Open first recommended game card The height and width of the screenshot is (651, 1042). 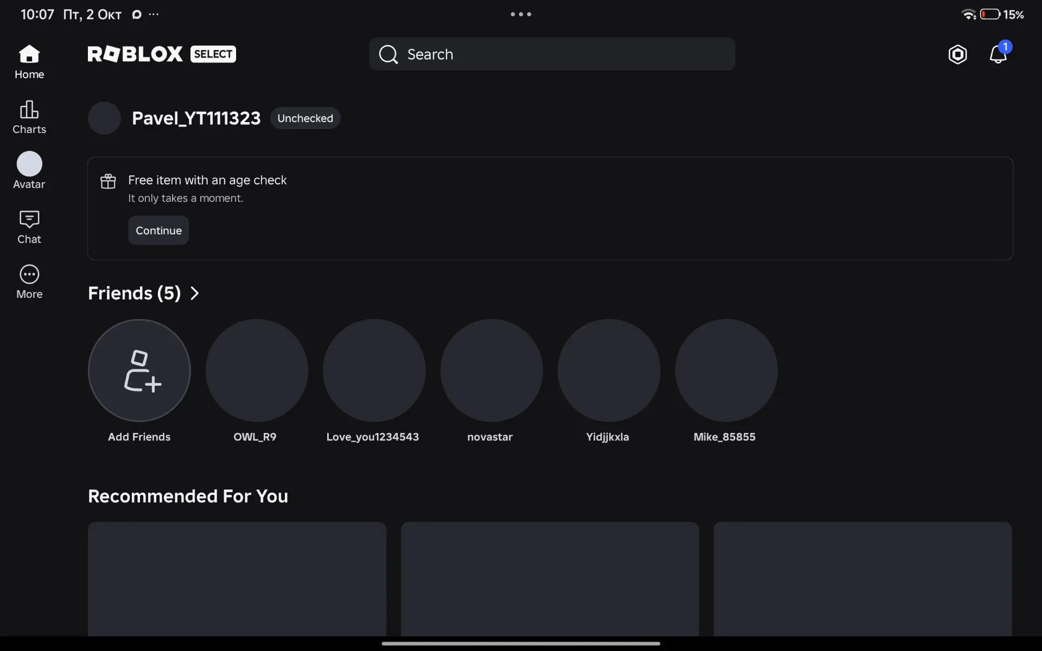237,579
